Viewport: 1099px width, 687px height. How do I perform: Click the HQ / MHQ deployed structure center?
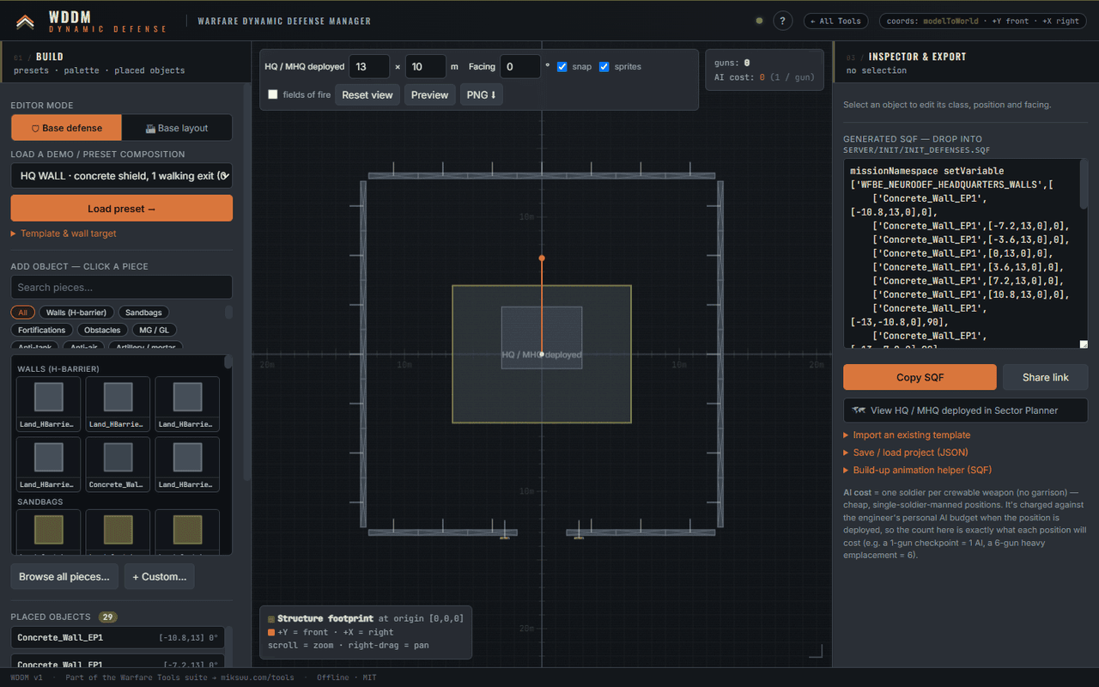pos(542,355)
